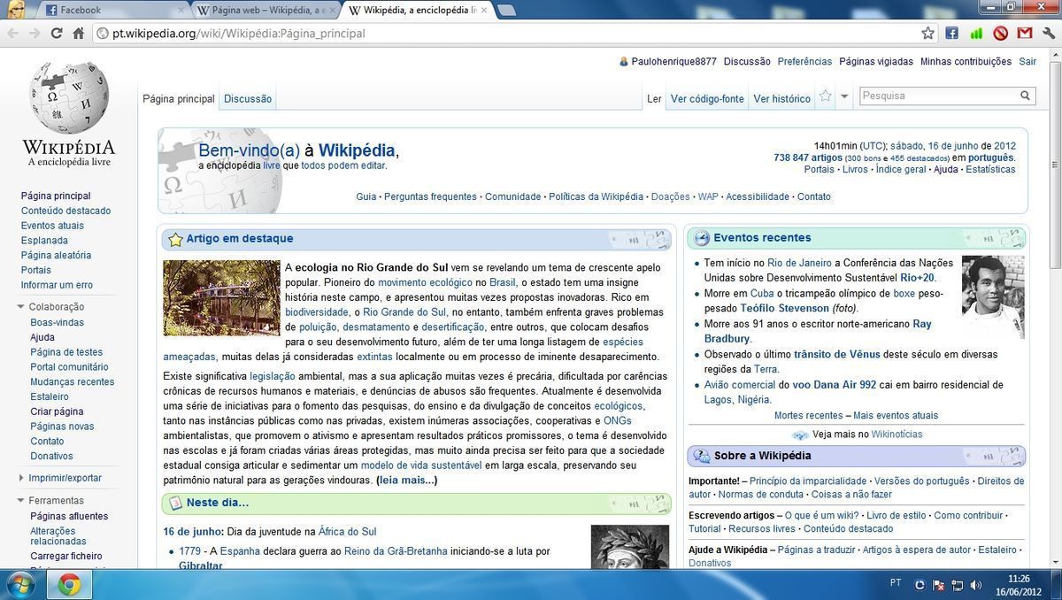Viewport: 1062px width, 600px height.
Task: Click the ecologia article bridge thumbnail
Action: [x=221, y=298]
